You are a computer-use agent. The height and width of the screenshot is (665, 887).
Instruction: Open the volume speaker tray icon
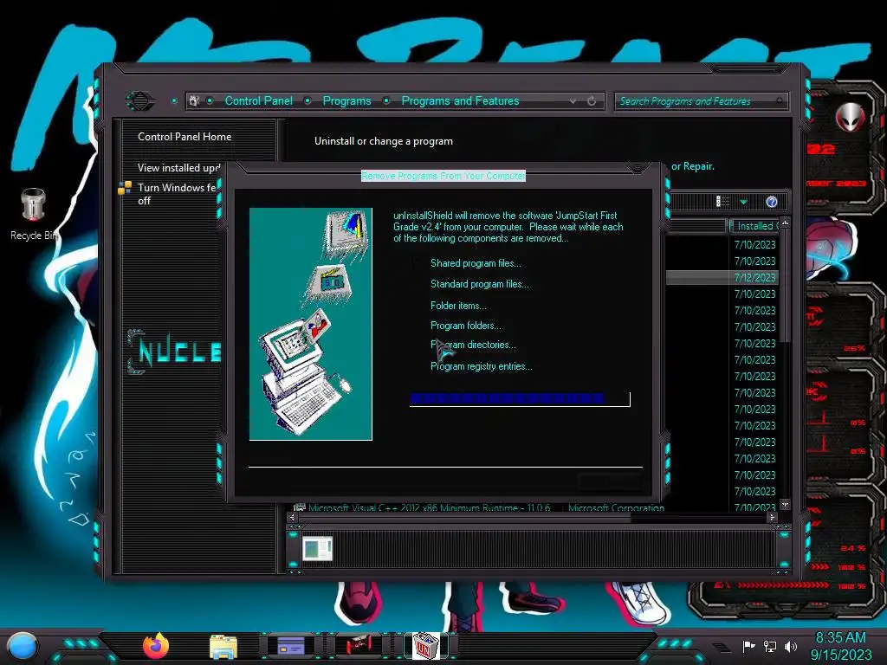791,646
